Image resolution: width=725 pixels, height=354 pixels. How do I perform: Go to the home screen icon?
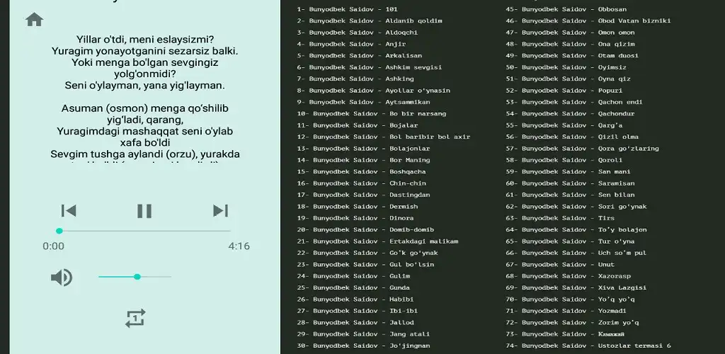34,20
